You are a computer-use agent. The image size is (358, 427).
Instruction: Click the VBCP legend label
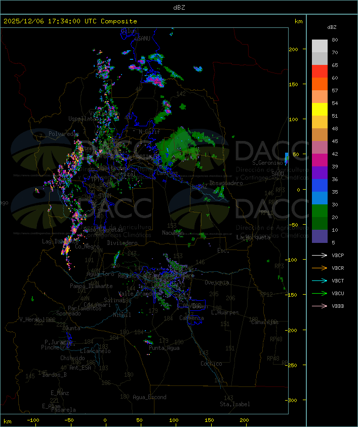coord(338,256)
